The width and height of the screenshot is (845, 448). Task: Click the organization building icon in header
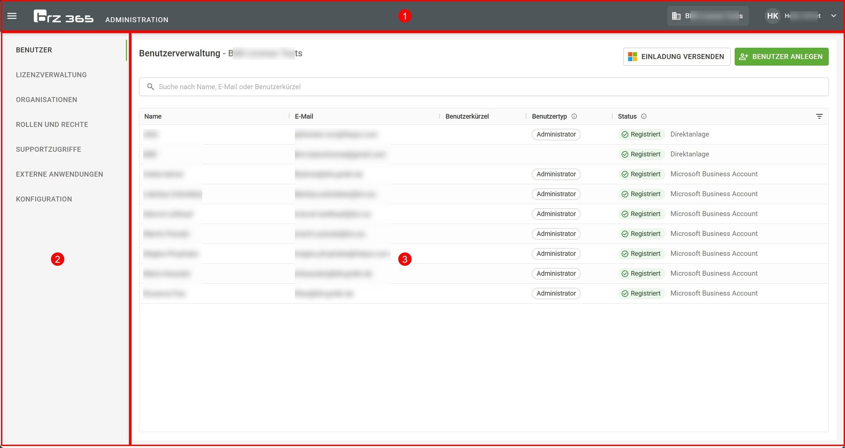click(676, 16)
